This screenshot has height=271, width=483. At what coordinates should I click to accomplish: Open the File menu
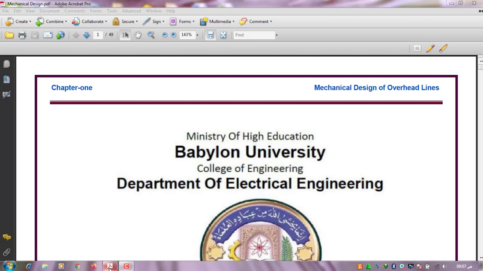pos(6,11)
